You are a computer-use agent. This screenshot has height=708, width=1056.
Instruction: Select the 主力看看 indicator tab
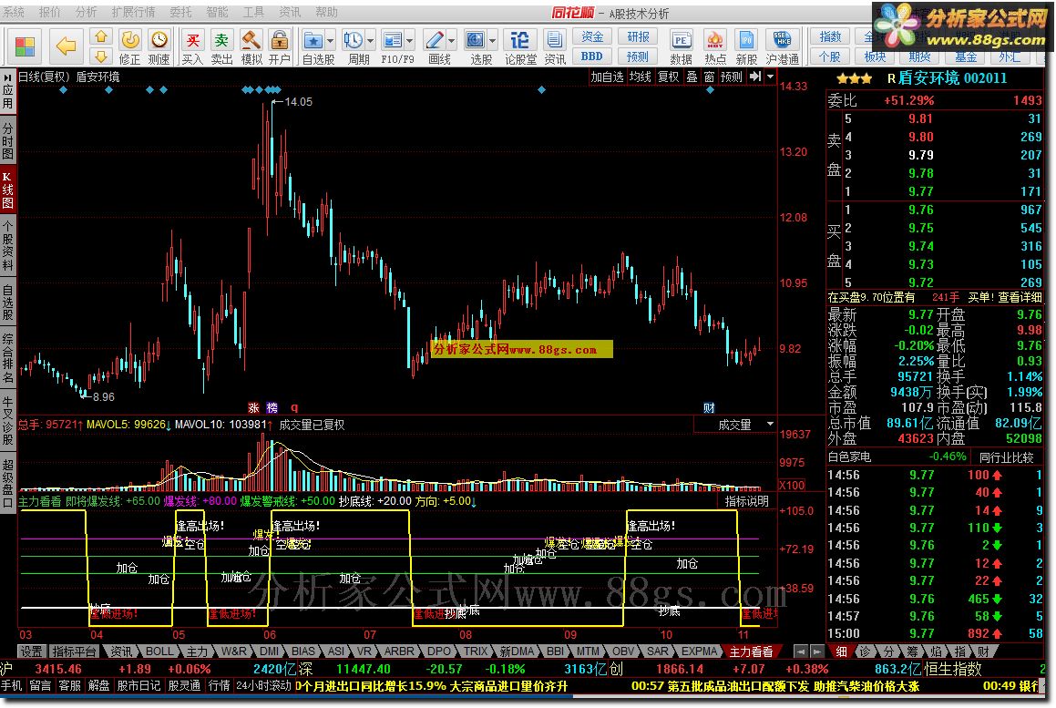click(751, 652)
